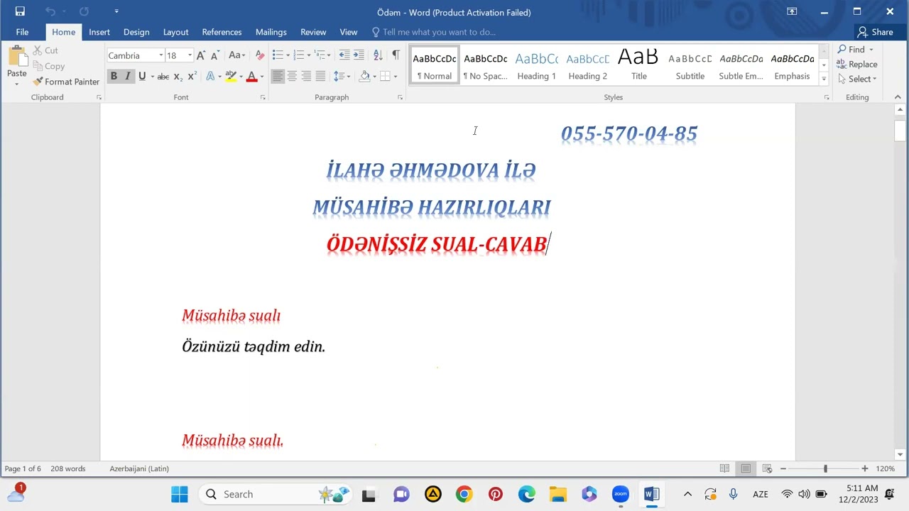The image size is (909, 511).
Task: Insert a bulleted list
Action: click(x=277, y=55)
